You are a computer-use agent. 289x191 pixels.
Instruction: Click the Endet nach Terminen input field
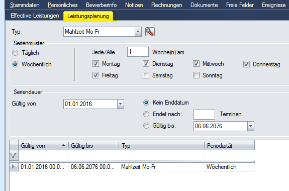204,115
